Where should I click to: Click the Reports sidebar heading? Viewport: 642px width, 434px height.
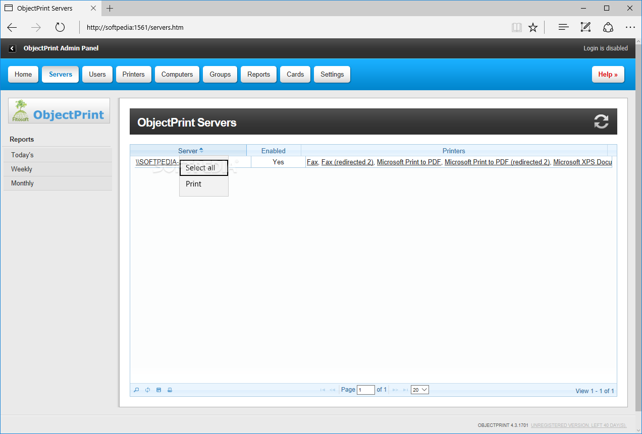[x=22, y=139]
